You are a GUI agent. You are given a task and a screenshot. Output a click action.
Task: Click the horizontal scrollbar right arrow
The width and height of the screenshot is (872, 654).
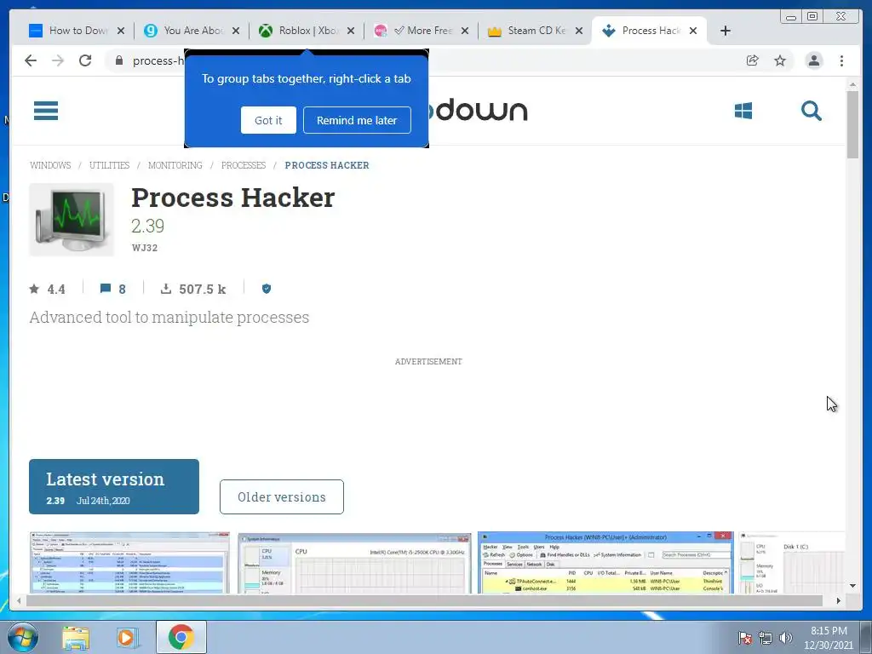[x=839, y=600]
